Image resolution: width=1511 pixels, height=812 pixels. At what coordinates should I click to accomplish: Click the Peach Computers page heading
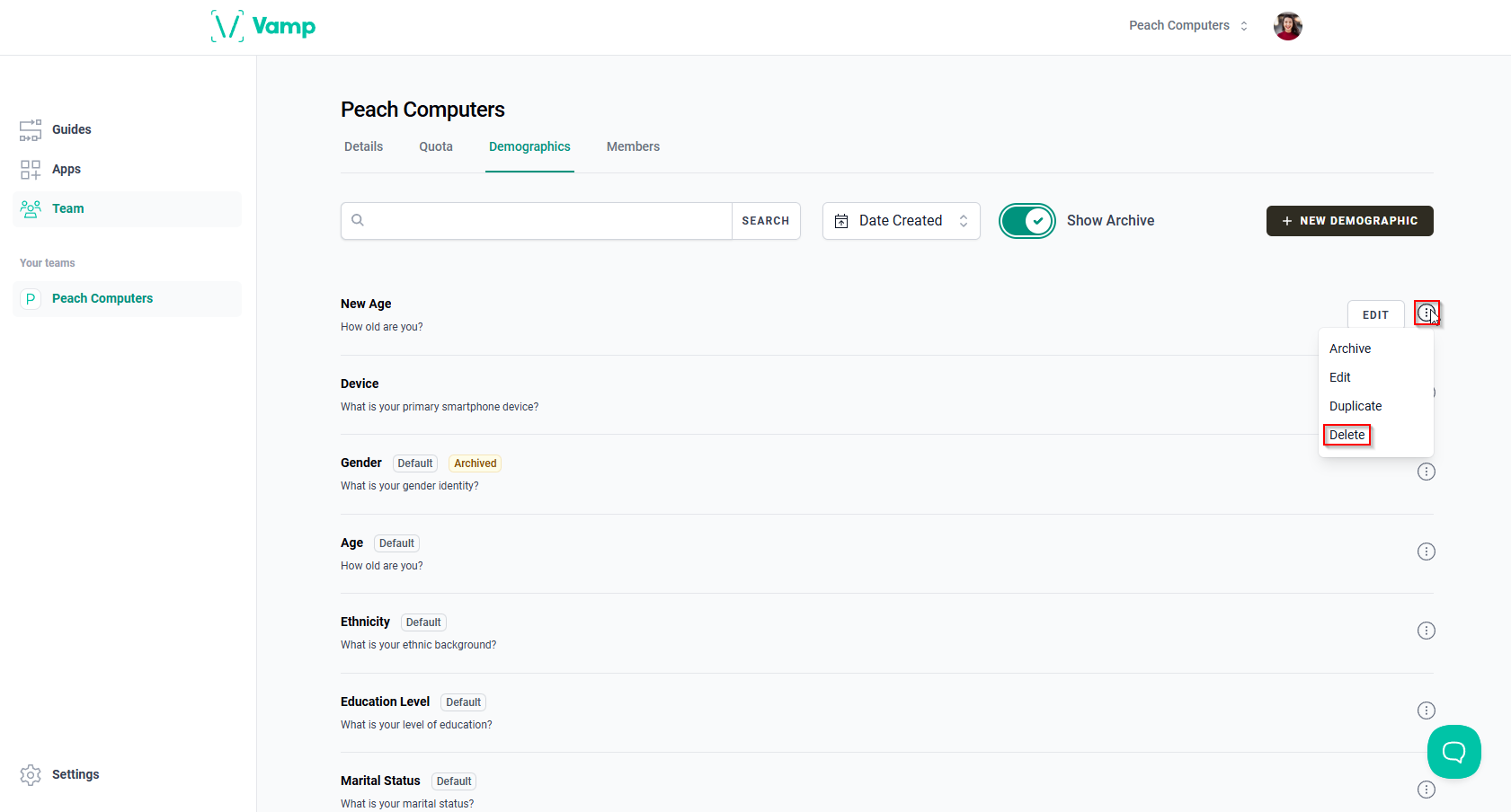(422, 110)
